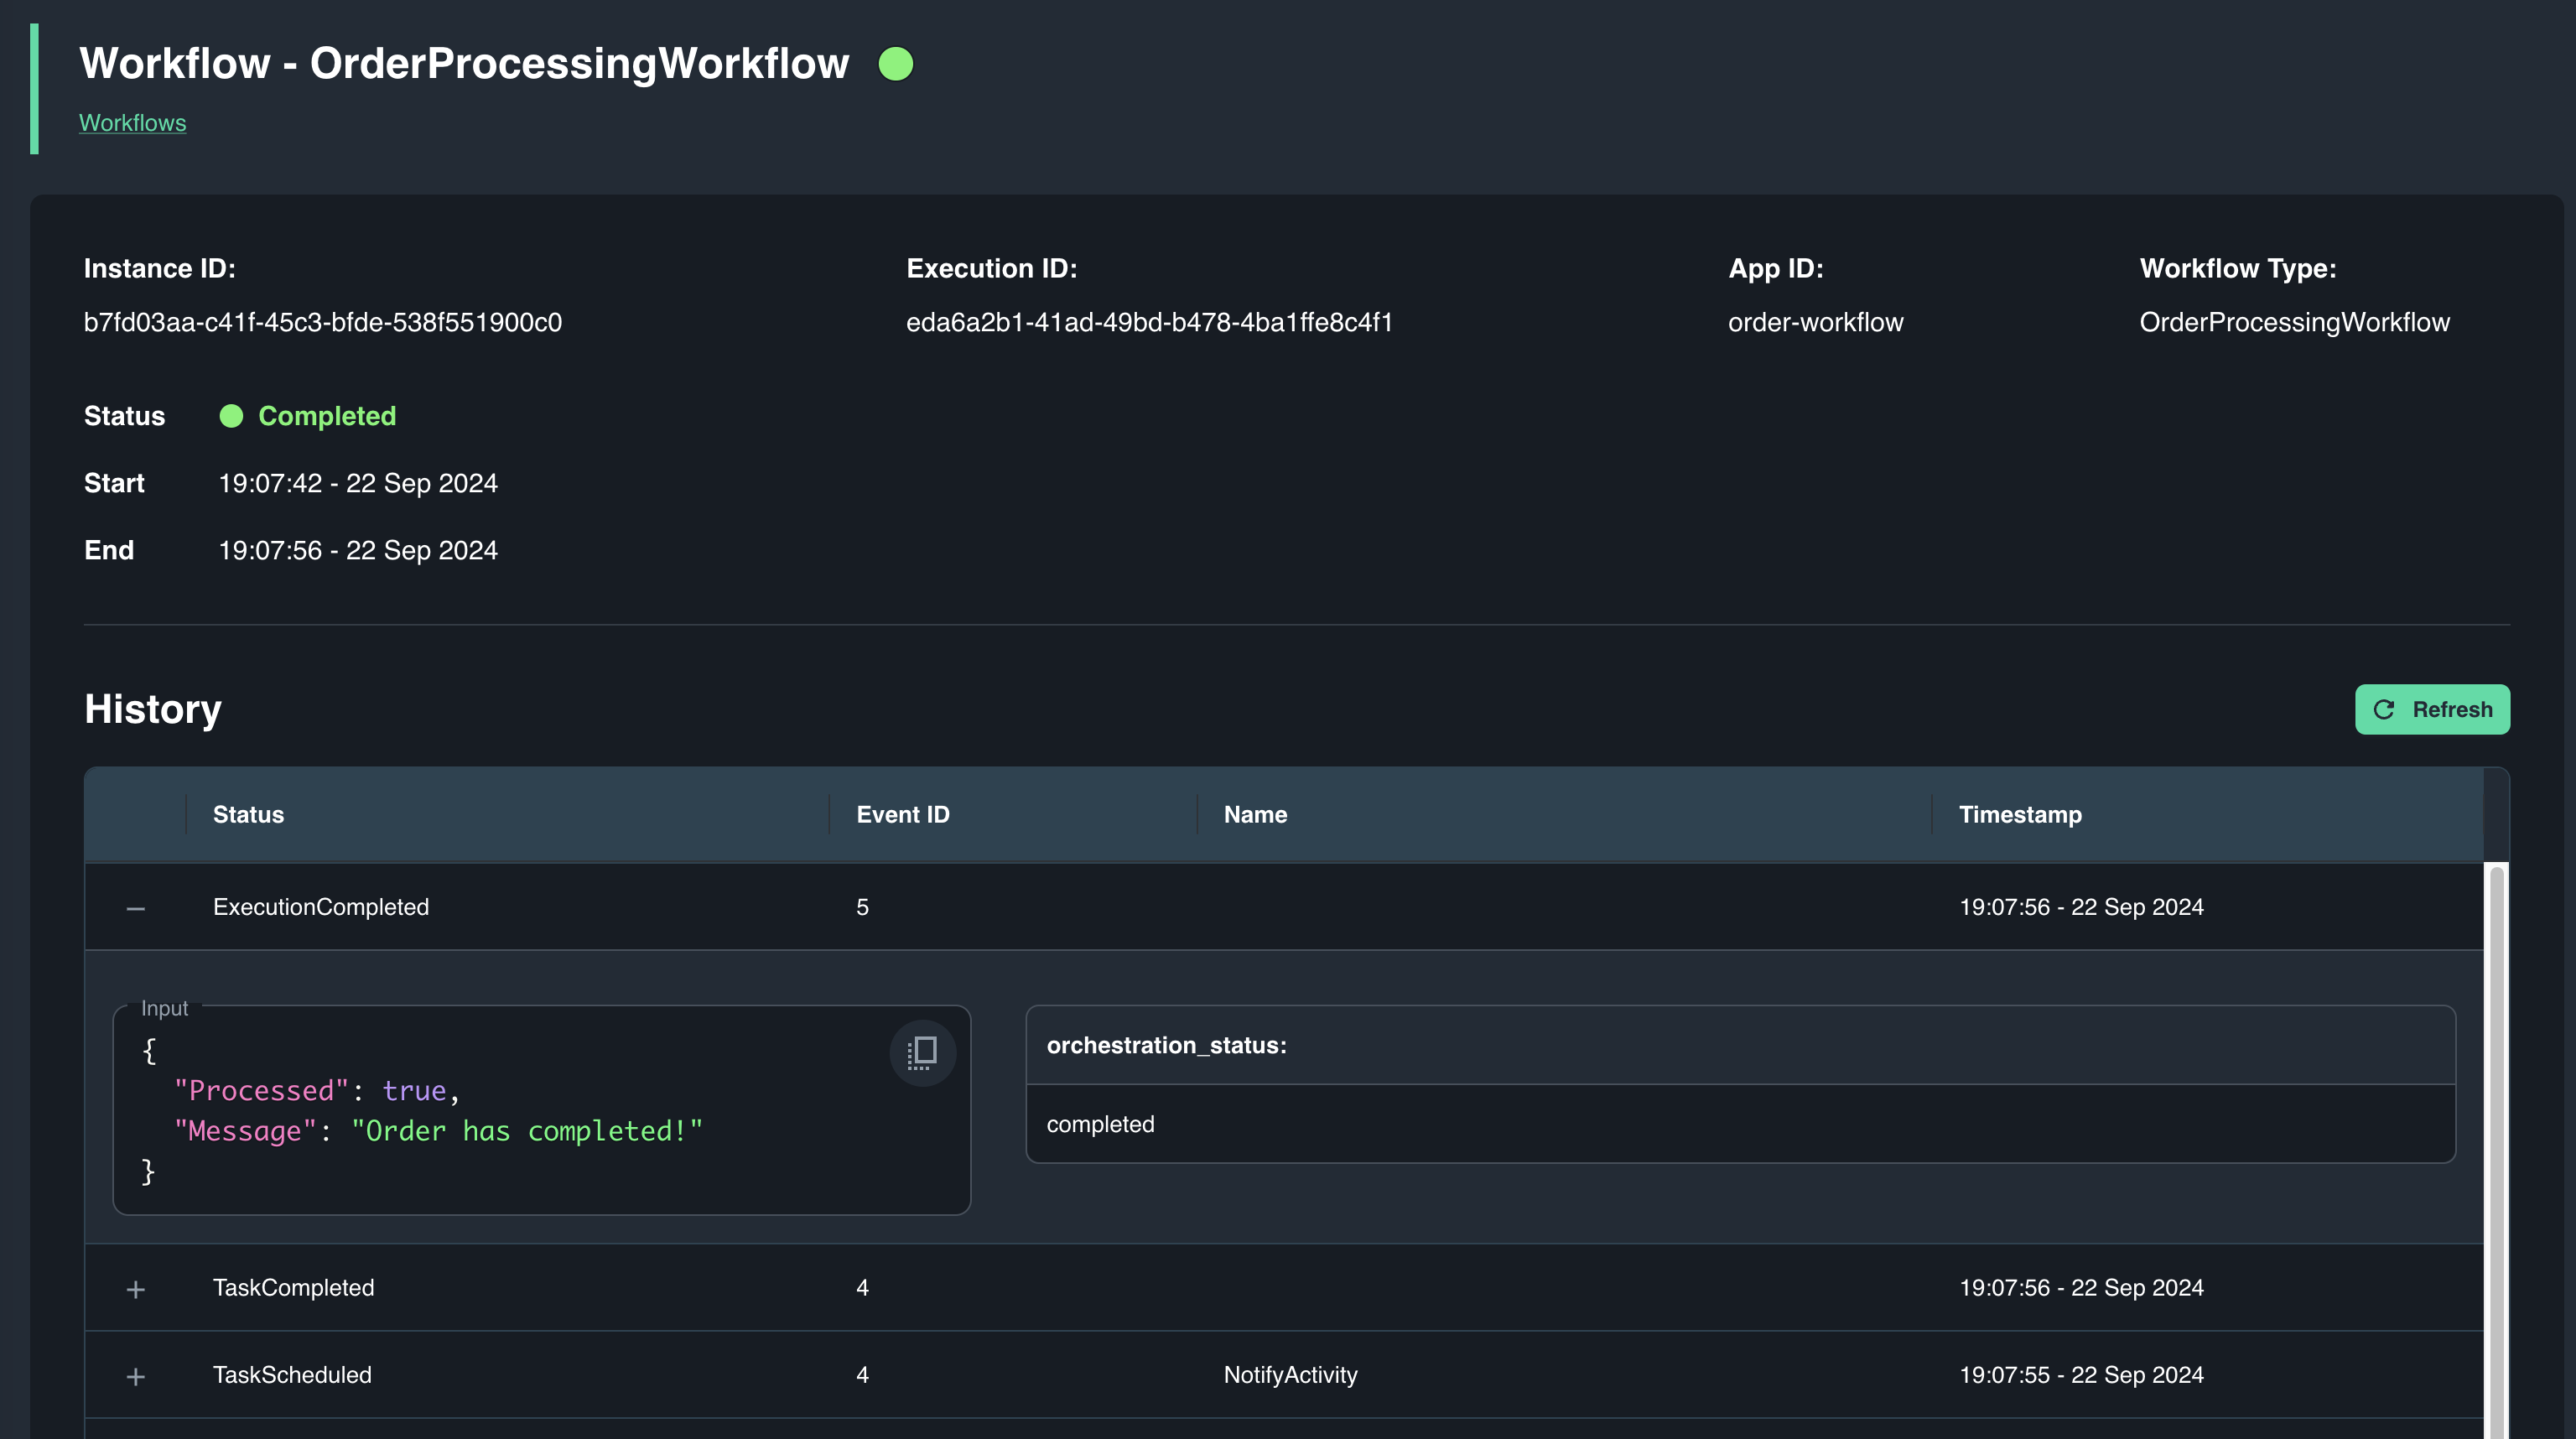
Task: Click the TaskCompleted row timestamp
Action: click(x=2081, y=1288)
